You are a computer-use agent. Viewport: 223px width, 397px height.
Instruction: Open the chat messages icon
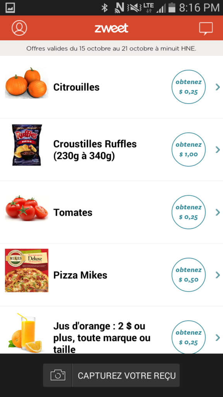click(x=206, y=29)
